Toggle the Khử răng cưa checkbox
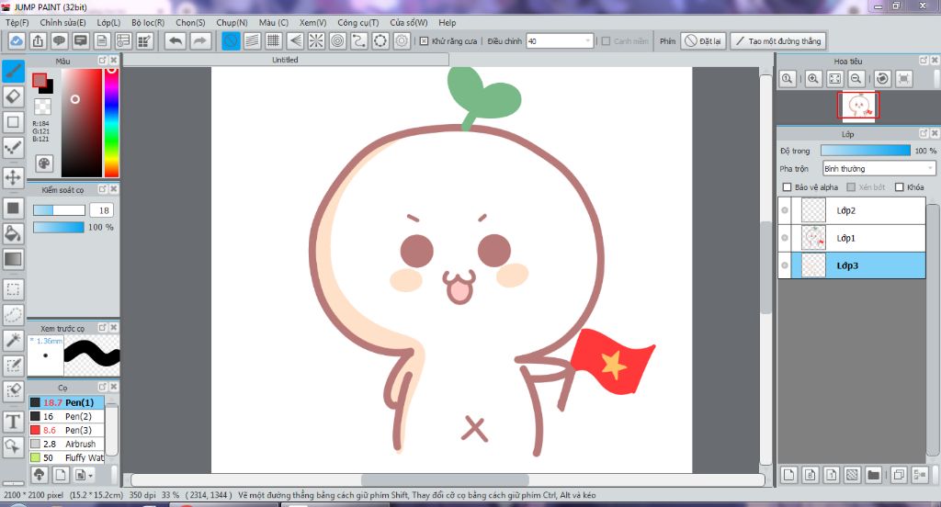Screen dimensions: 941x507 (x=425, y=40)
